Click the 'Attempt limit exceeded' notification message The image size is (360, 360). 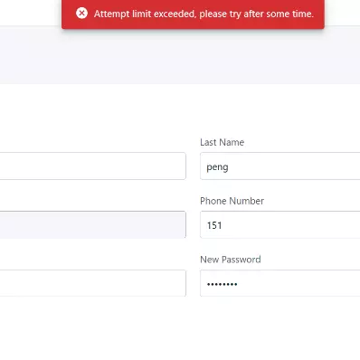204,14
